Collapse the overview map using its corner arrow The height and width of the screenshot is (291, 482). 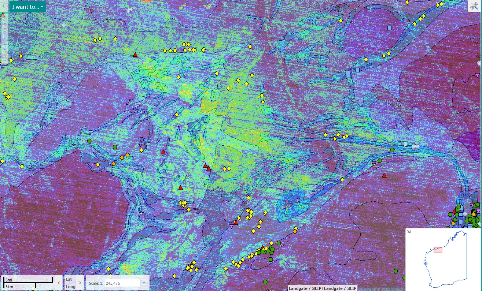pyautogui.click(x=409, y=231)
